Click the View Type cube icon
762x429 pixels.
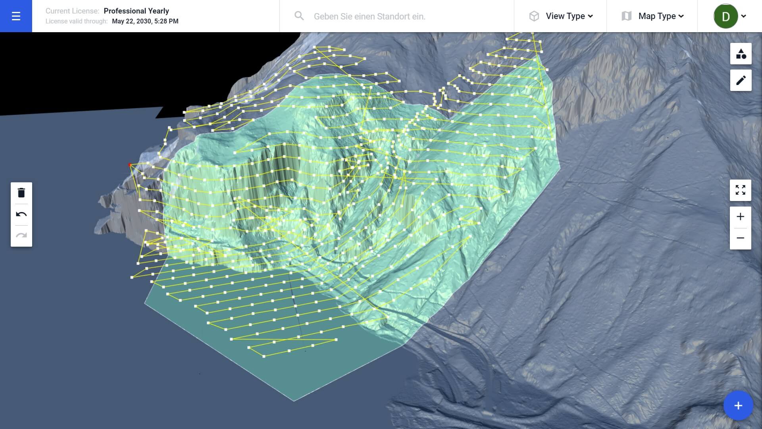click(x=534, y=16)
